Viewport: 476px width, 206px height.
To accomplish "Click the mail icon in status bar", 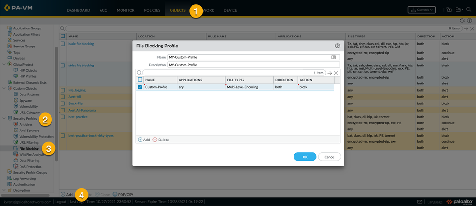I will [x=420, y=202].
